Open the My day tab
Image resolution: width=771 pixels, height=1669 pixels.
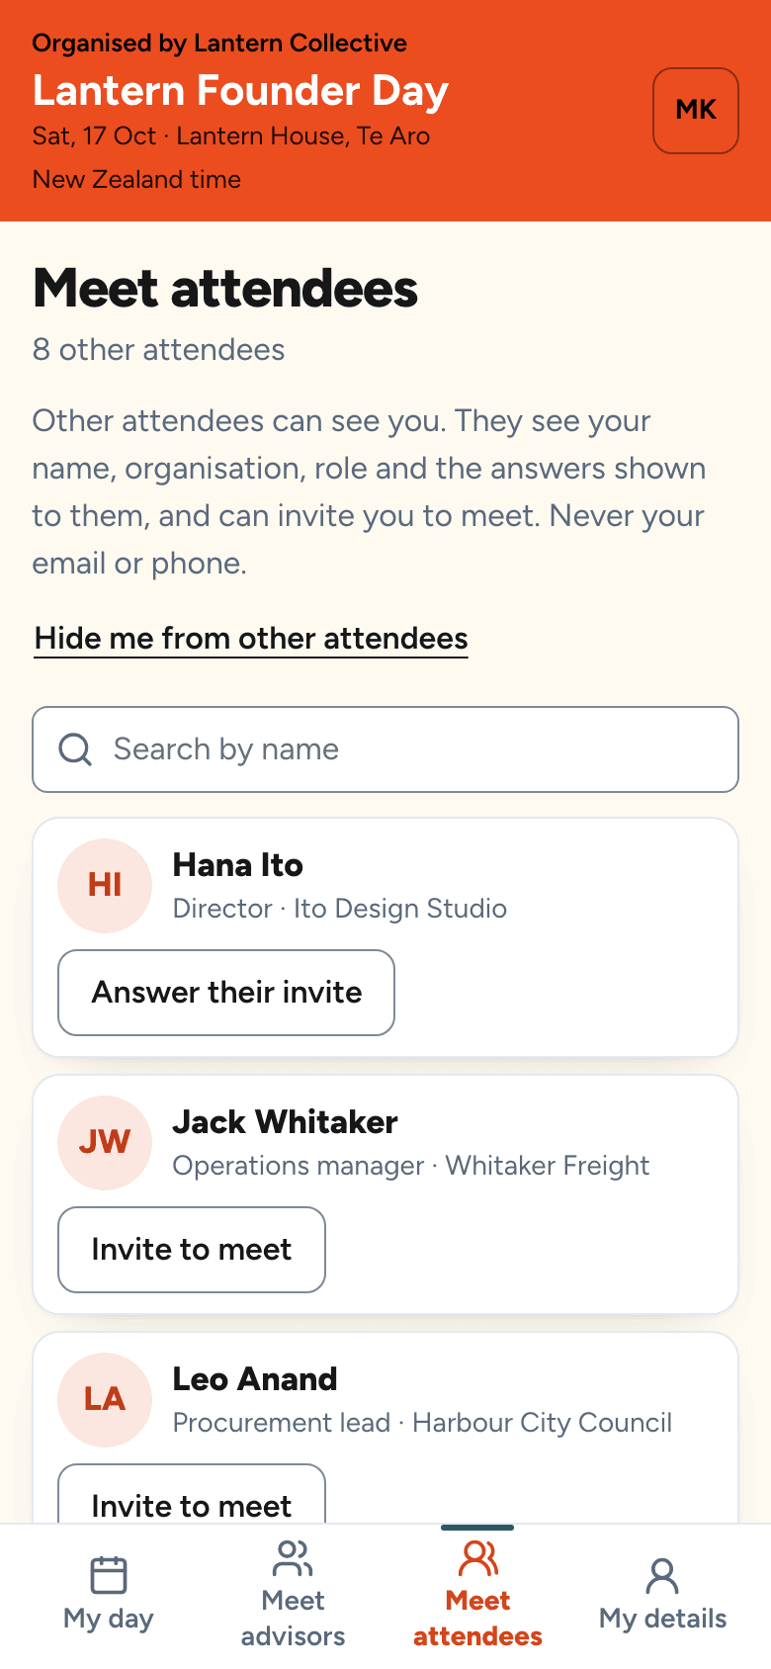(109, 1596)
